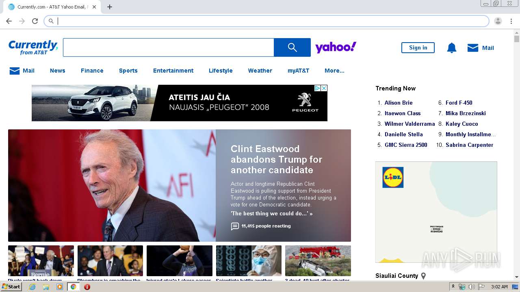Open trending topic Itaewon Class

(x=403, y=113)
